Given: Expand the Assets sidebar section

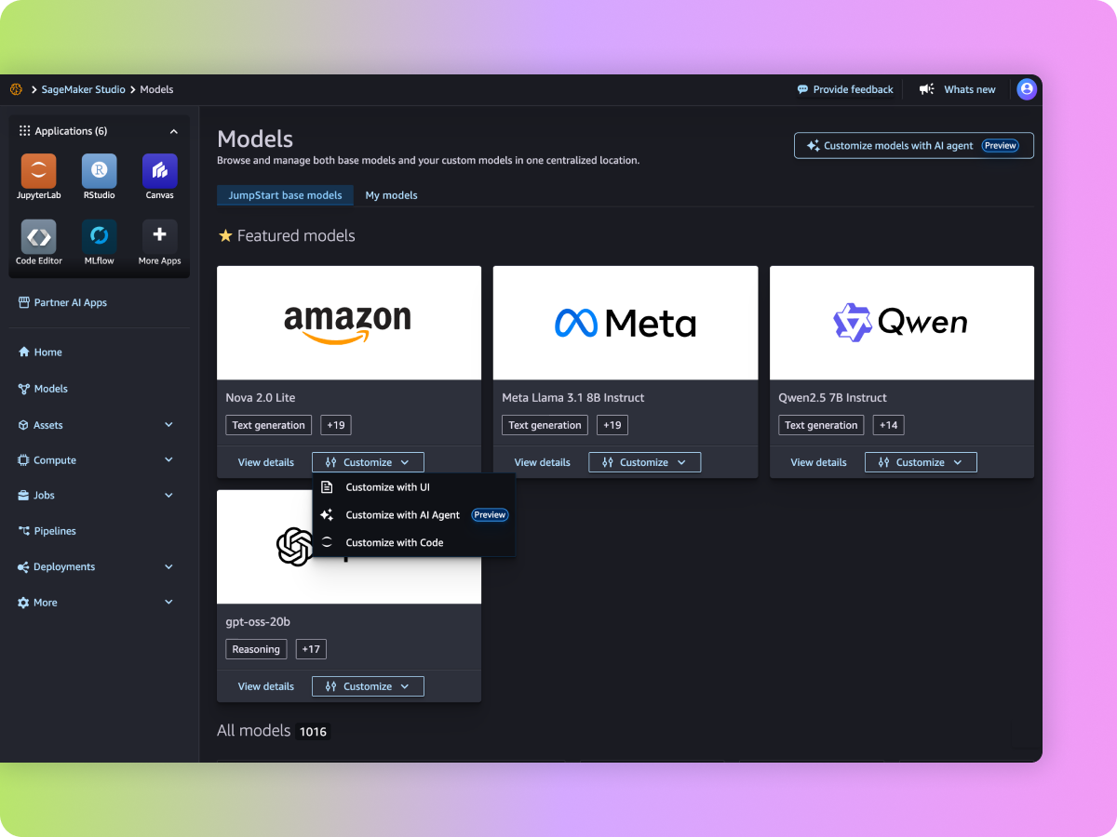Looking at the screenshot, I should point(168,425).
